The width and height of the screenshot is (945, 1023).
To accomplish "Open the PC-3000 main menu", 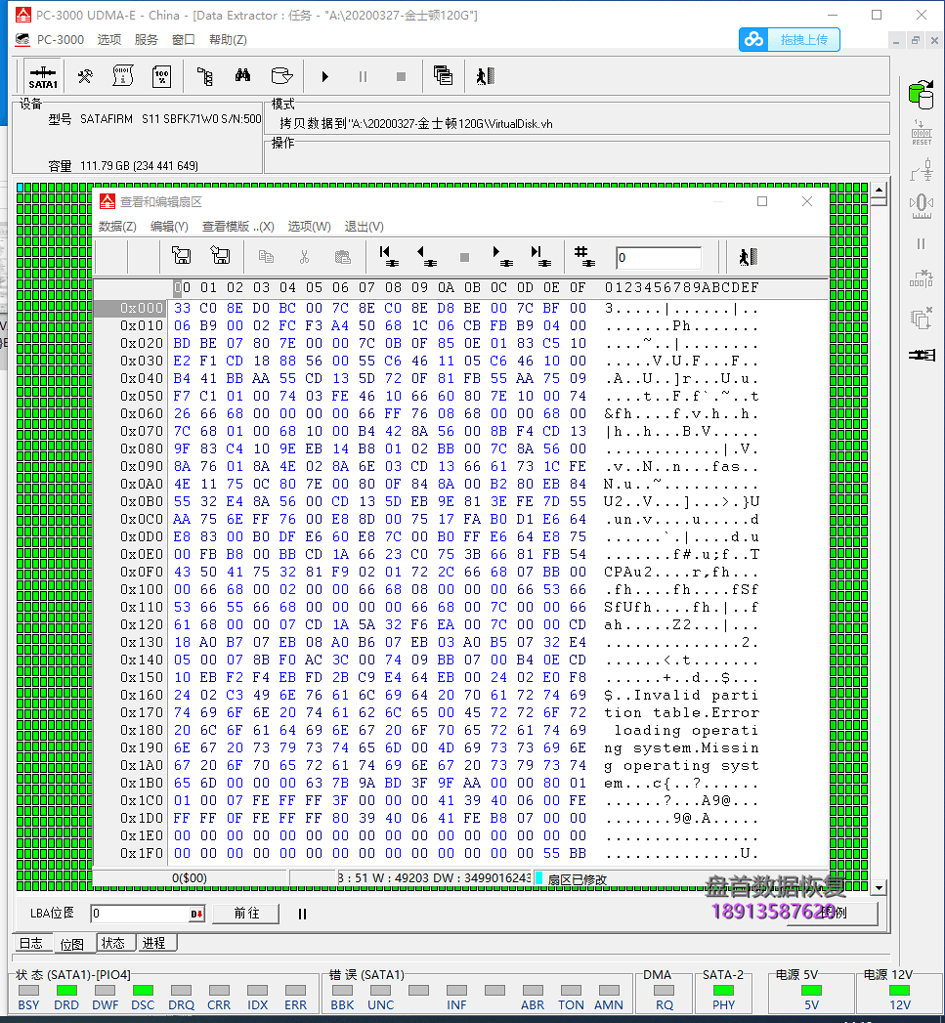I will (60, 40).
